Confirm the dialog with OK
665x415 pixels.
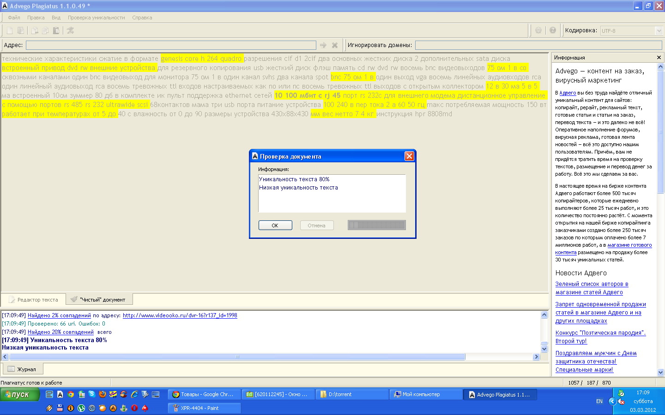pyautogui.click(x=275, y=225)
